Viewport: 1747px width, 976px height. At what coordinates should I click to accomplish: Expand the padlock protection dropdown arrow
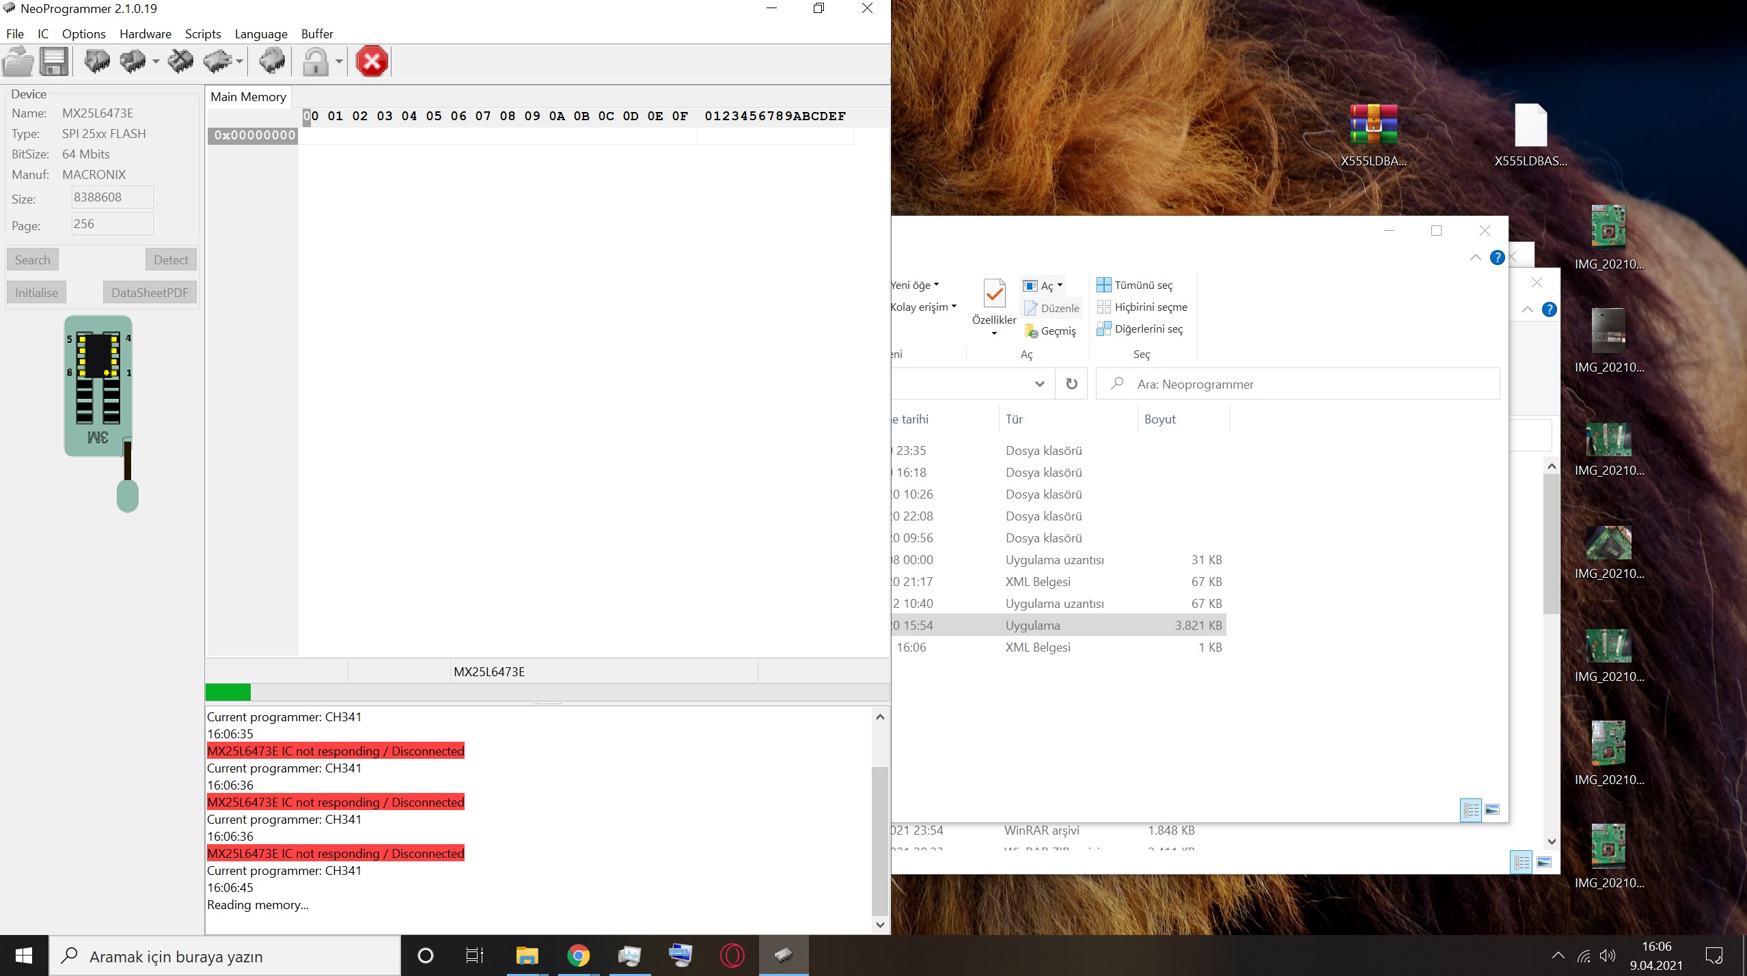point(339,62)
